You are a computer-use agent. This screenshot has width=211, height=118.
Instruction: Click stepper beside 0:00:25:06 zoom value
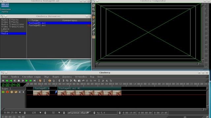[25, 113]
